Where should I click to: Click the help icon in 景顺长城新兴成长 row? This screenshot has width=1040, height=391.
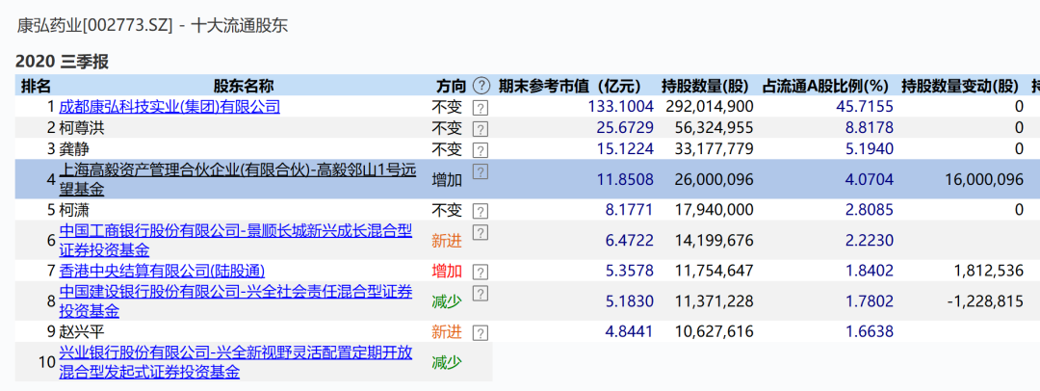(481, 232)
